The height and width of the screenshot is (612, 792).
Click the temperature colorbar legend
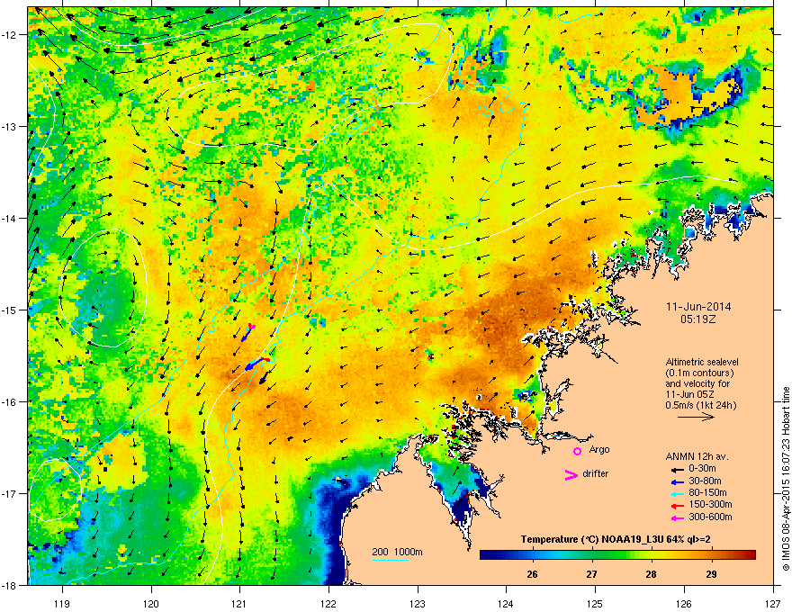(x=617, y=555)
